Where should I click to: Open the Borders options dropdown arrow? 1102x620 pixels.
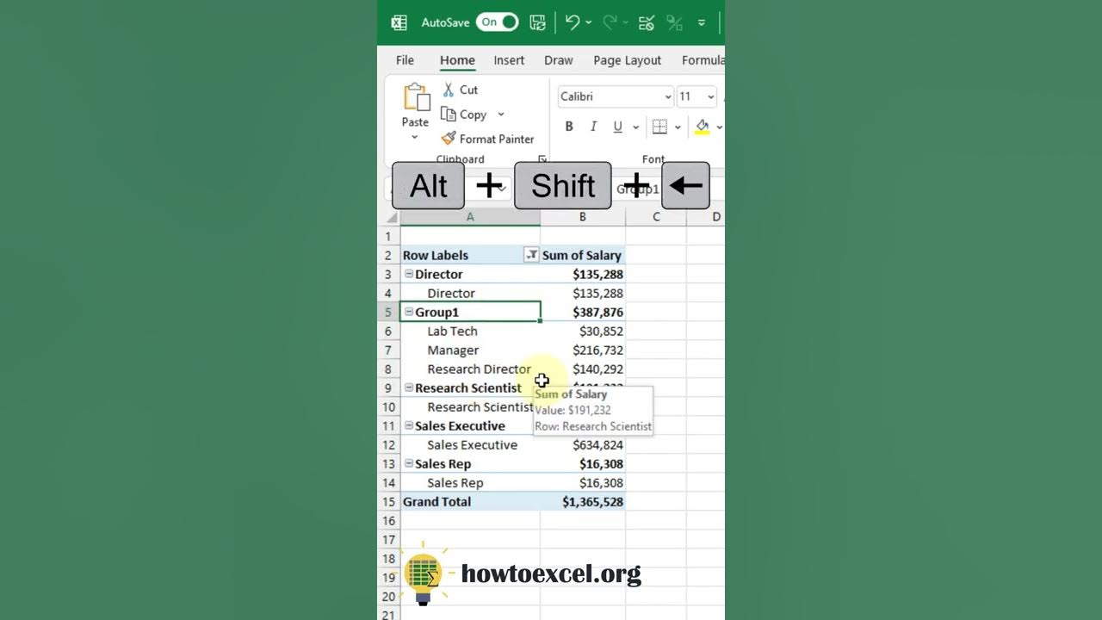[x=678, y=127]
